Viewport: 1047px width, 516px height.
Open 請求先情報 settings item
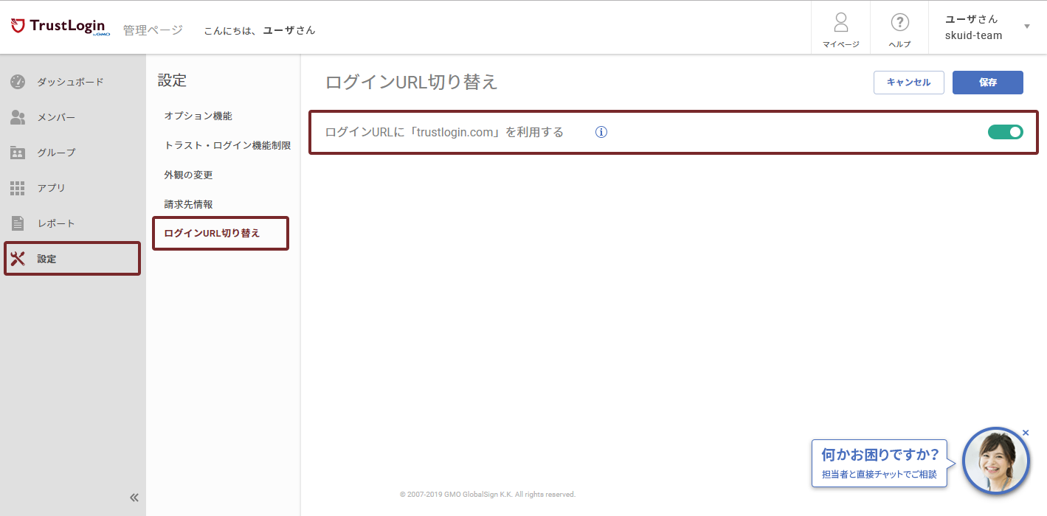[x=188, y=204]
